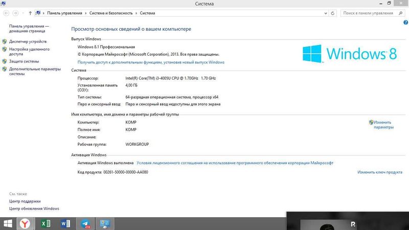Click shield icon beside Дополнительные параметры системы
This screenshot has height=230, width=409.
point(5,69)
